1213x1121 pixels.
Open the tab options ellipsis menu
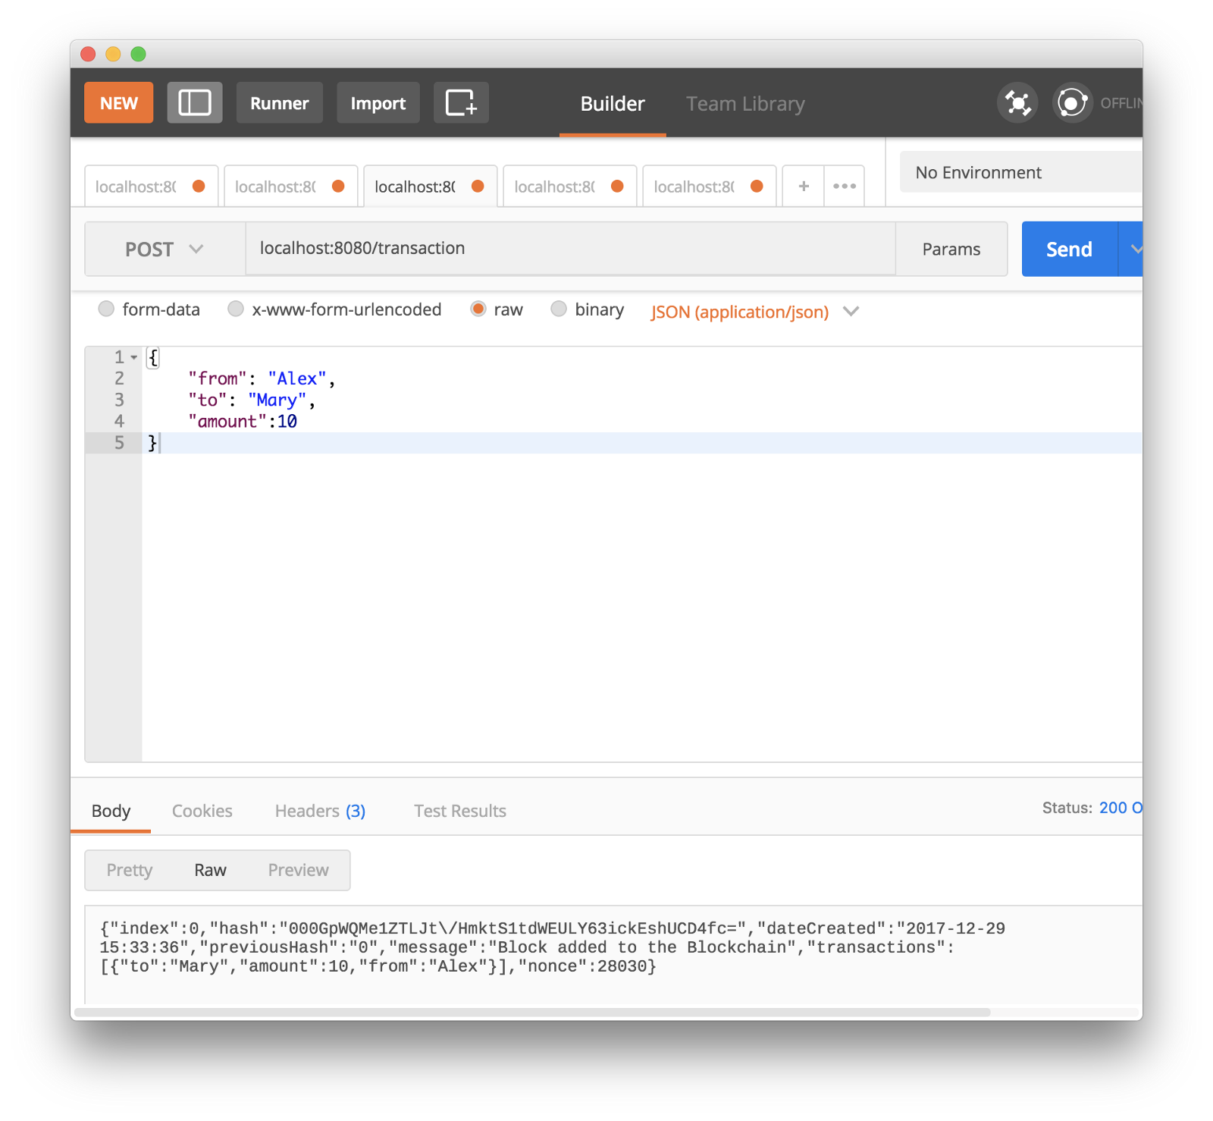click(845, 186)
